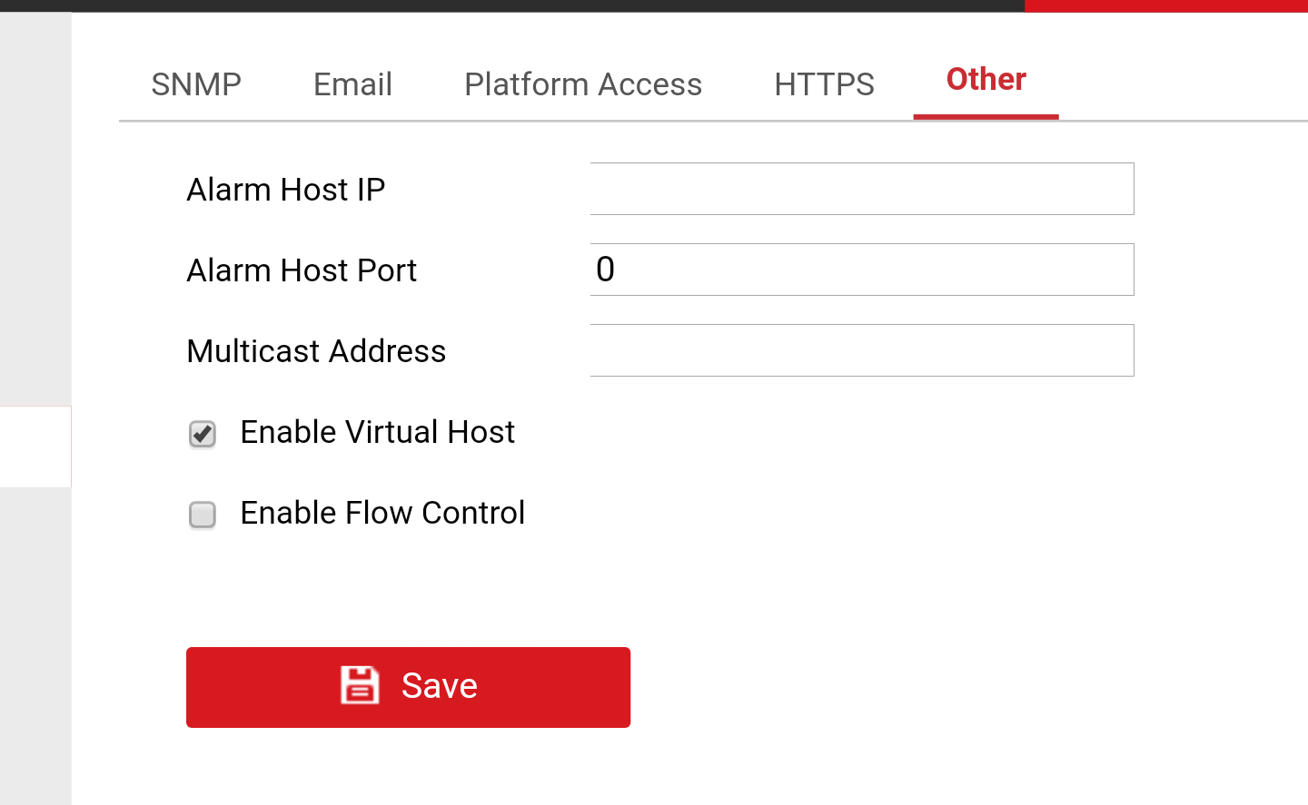Click the 'Enable Virtual Host' label text
This screenshot has width=1308, height=805.
pos(377,432)
